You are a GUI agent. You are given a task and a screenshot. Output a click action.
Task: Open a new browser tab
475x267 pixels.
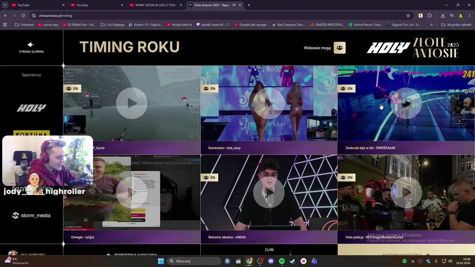tap(249, 5)
